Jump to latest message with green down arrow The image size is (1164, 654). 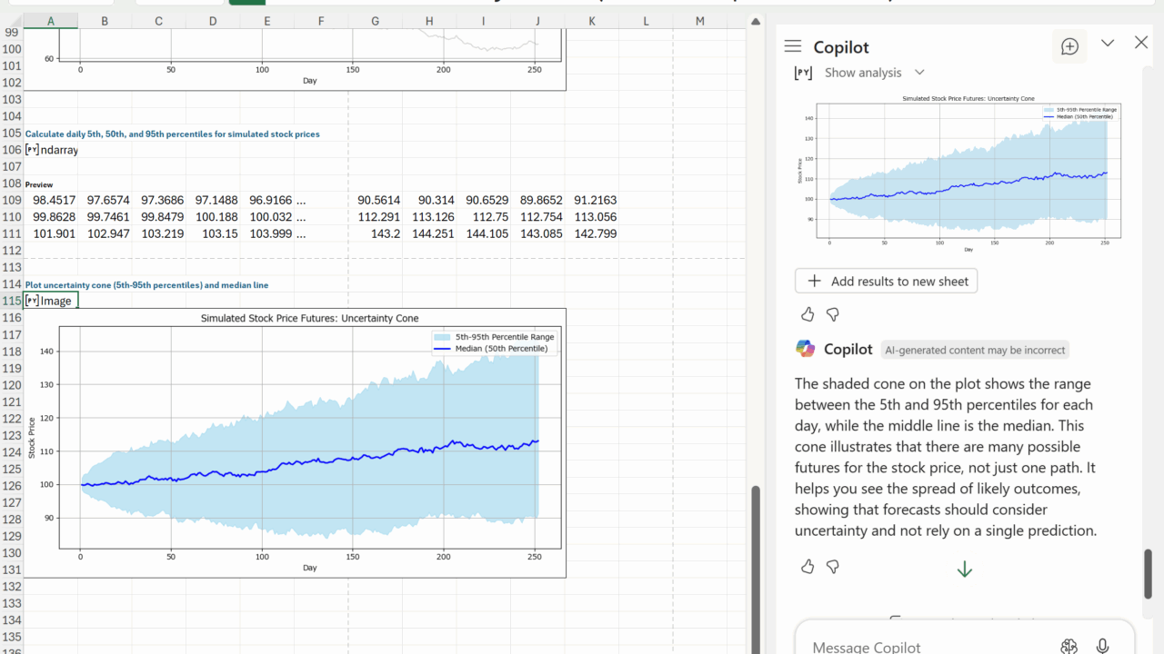pos(964,570)
